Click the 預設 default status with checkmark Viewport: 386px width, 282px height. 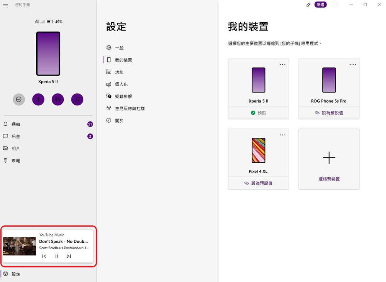(x=258, y=113)
